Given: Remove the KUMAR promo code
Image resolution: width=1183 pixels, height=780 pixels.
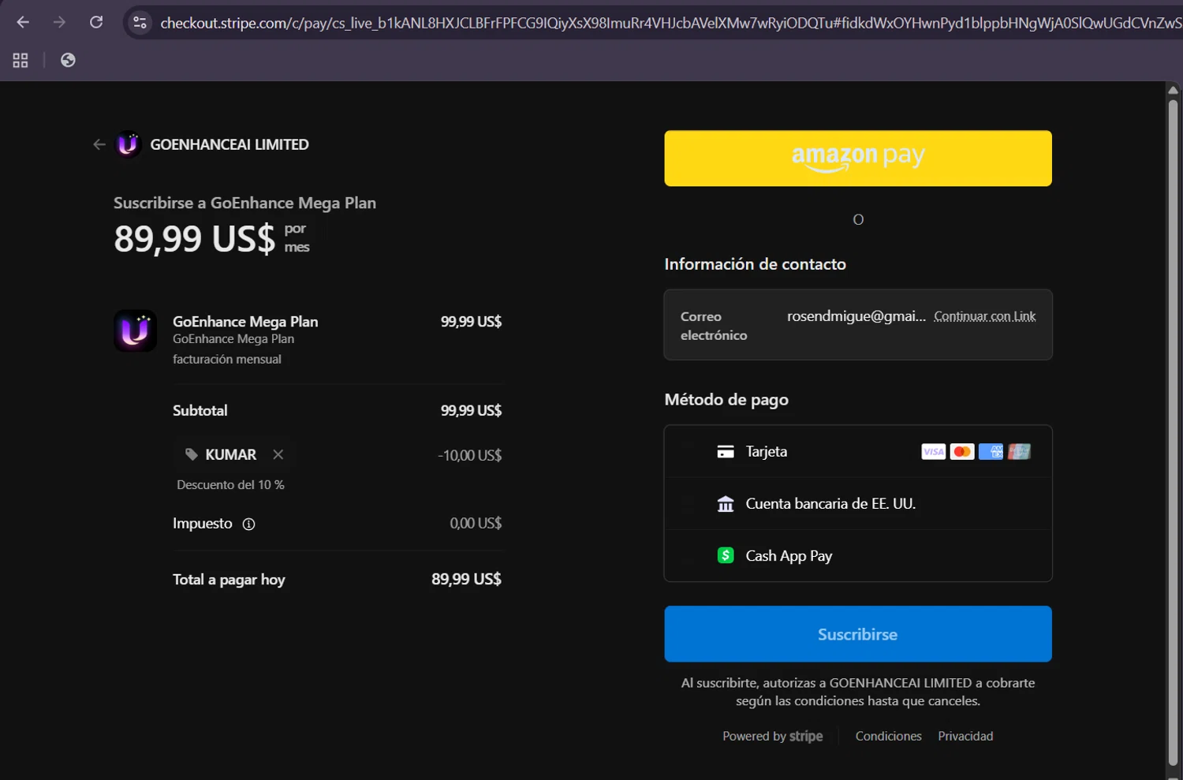Looking at the screenshot, I should click(278, 454).
